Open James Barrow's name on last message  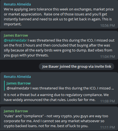tap(16, 111)
